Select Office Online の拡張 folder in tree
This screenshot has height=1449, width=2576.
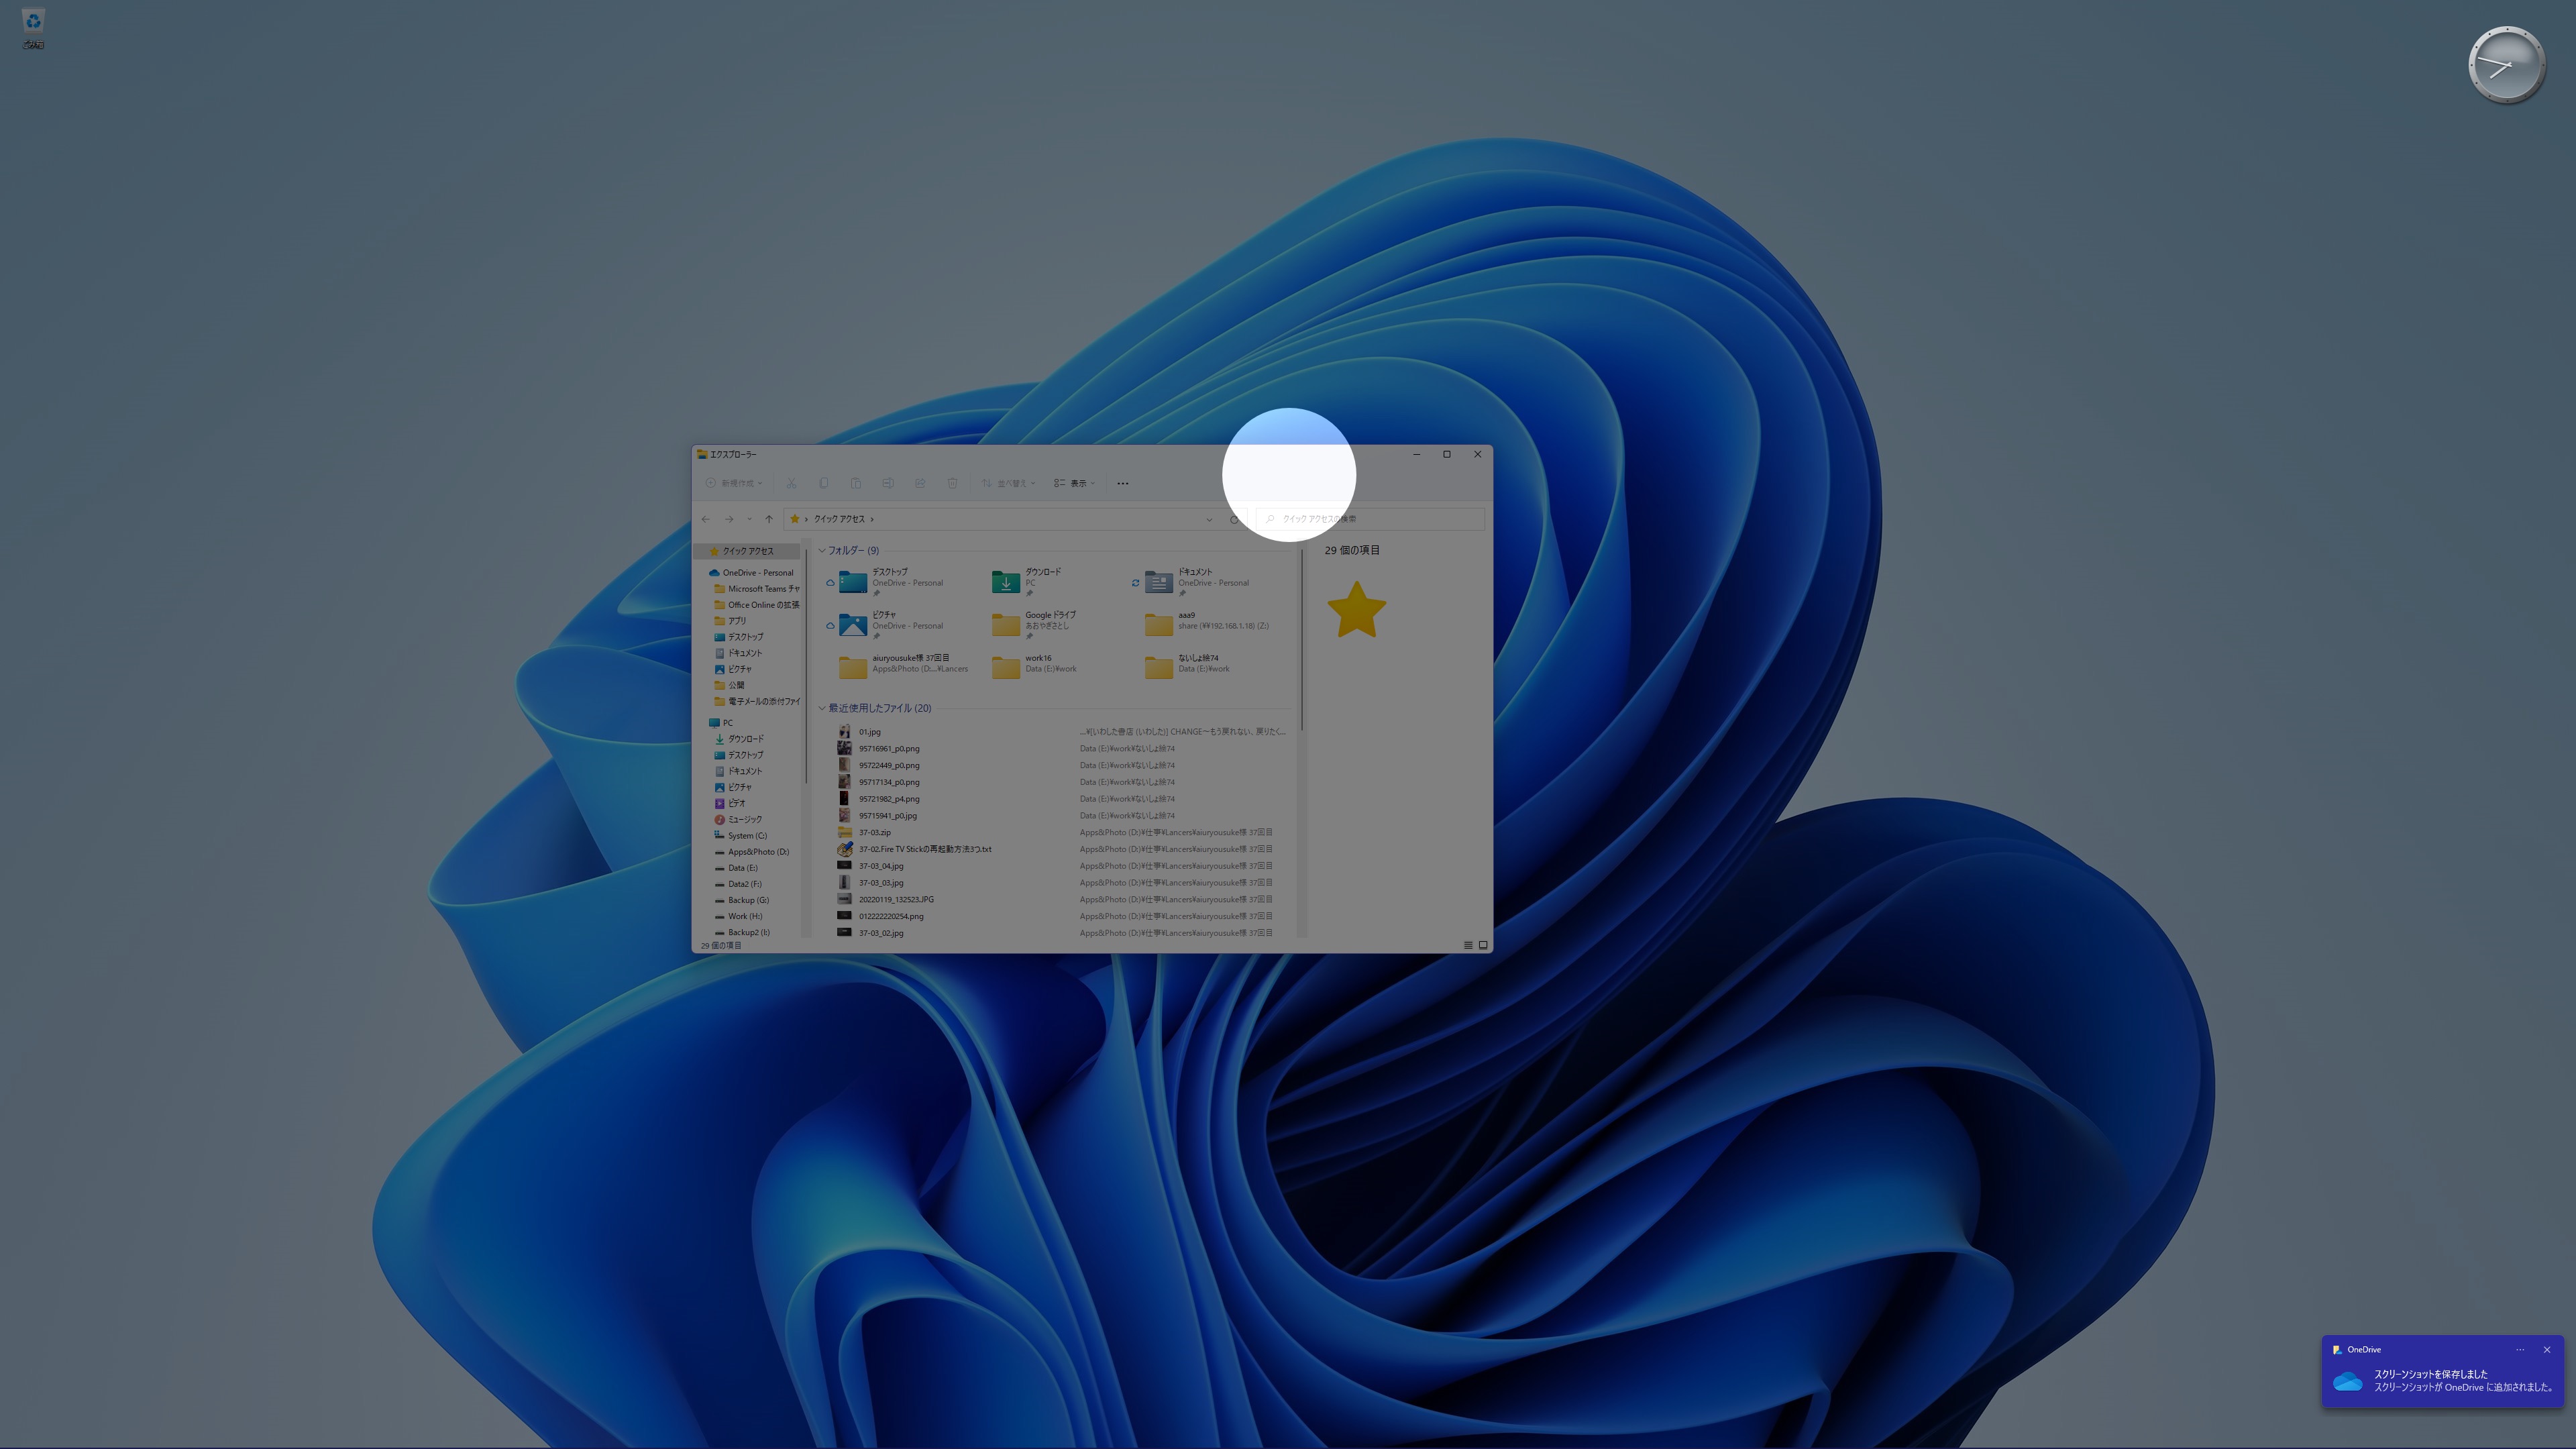coord(756,605)
